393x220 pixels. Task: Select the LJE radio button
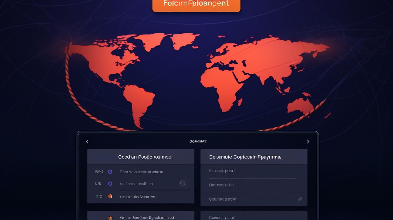pyautogui.click(x=110, y=184)
